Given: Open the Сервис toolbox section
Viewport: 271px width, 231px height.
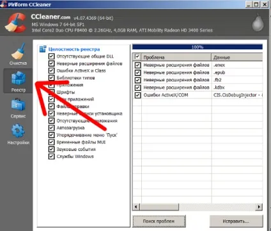Looking at the screenshot, I should 18,108.
